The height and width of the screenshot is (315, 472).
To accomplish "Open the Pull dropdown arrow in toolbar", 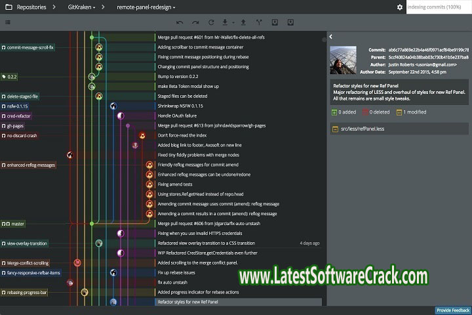I will [x=233, y=22].
